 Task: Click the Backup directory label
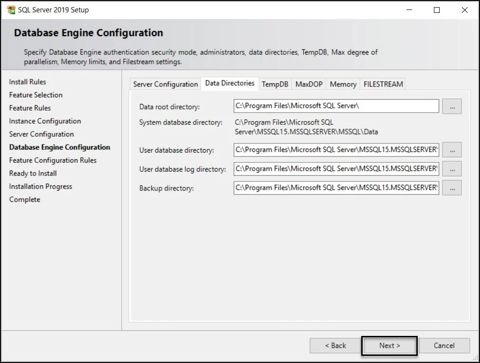pos(166,188)
